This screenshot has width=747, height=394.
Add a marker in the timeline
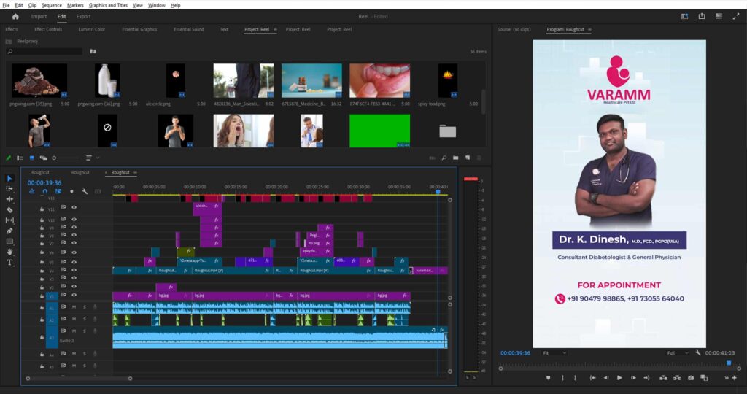(71, 191)
